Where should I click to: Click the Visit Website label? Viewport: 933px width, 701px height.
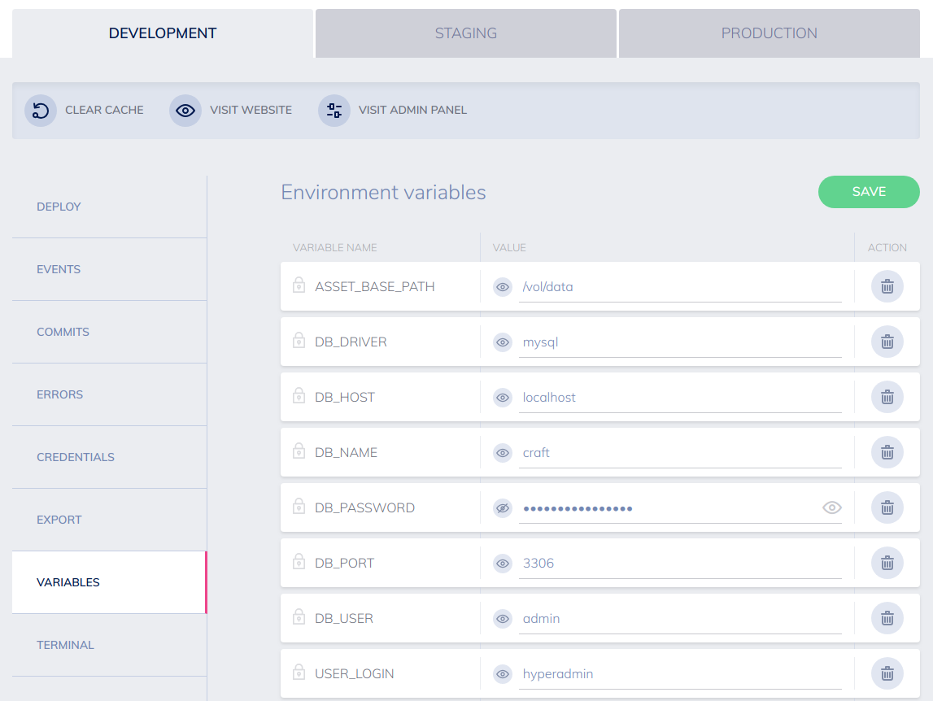click(x=251, y=110)
